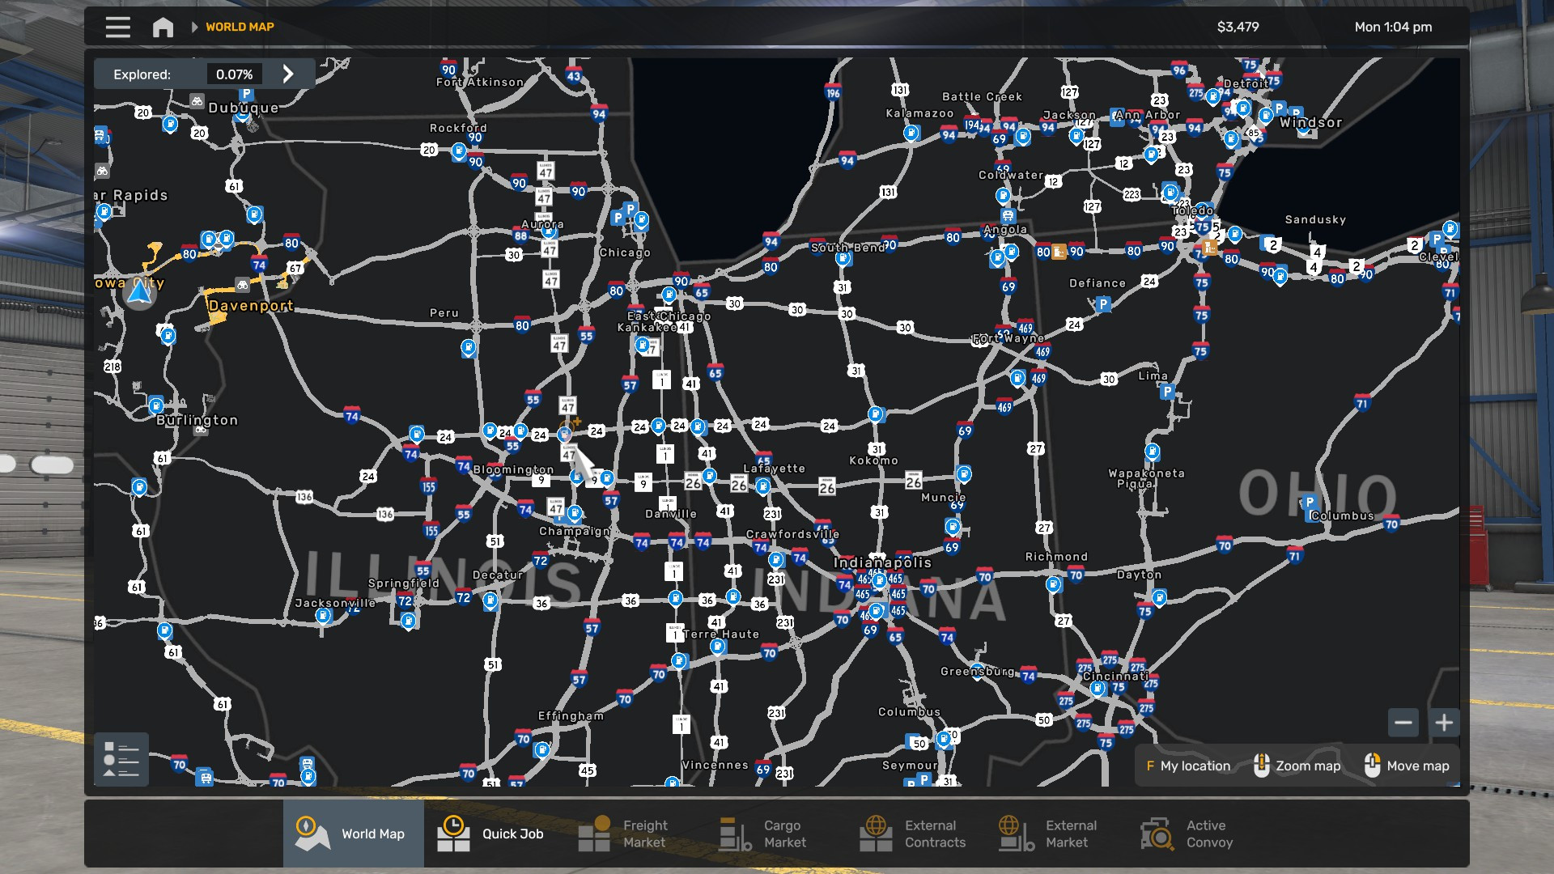Open the Active Convoy tab

tap(1187, 834)
